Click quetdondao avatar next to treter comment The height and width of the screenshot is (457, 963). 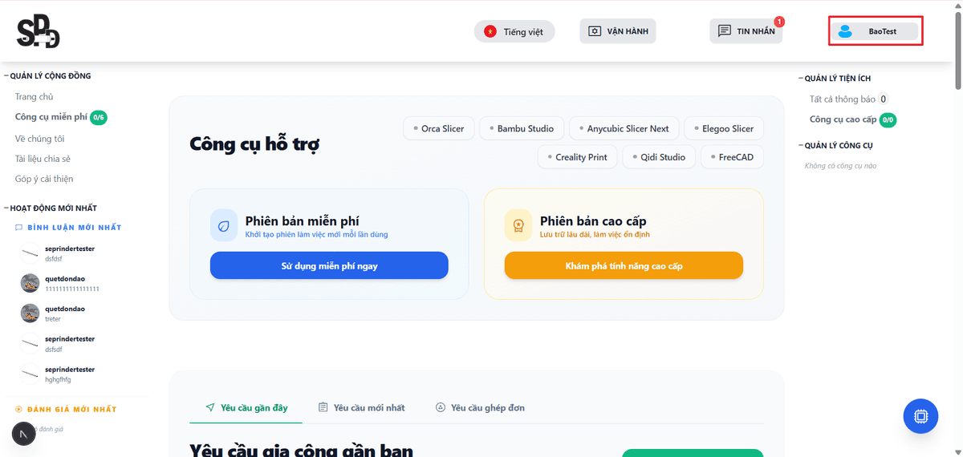click(x=30, y=313)
